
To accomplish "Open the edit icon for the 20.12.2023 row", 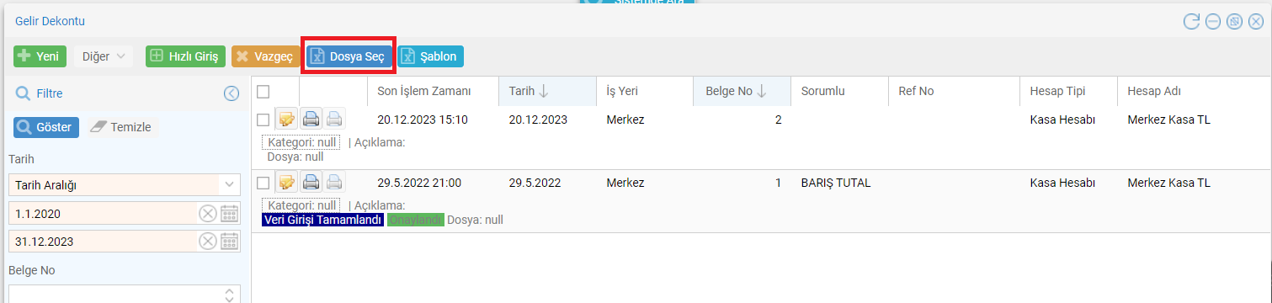I will pos(286,120).
